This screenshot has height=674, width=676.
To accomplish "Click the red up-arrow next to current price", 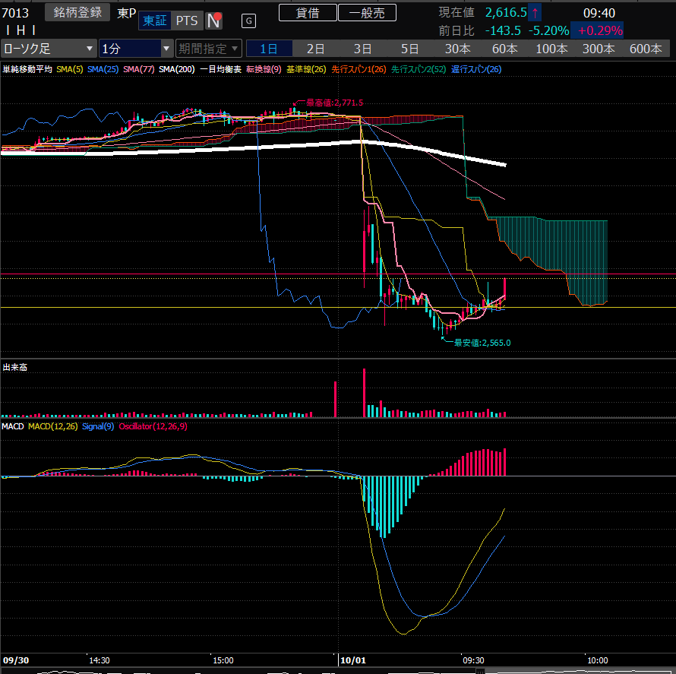I will pos(535,12).
